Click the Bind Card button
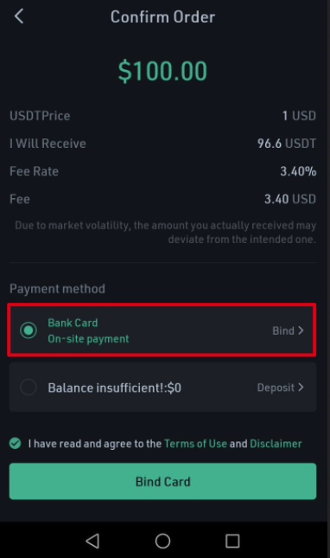 click(x=162, y=481)
